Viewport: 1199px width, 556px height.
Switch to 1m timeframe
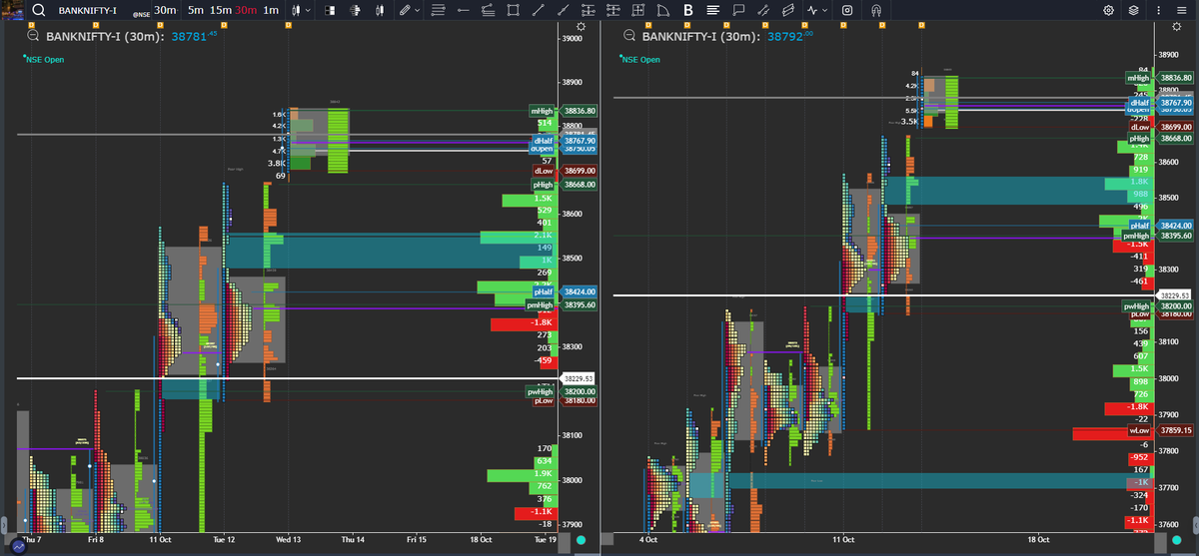coord(271,10)
